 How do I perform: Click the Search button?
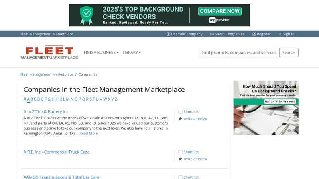pos(289,53)
